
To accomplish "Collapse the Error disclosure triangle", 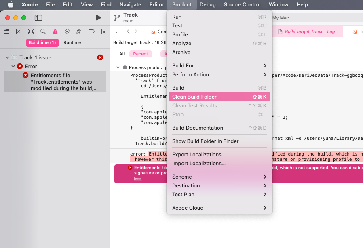I will coord(13,67).
